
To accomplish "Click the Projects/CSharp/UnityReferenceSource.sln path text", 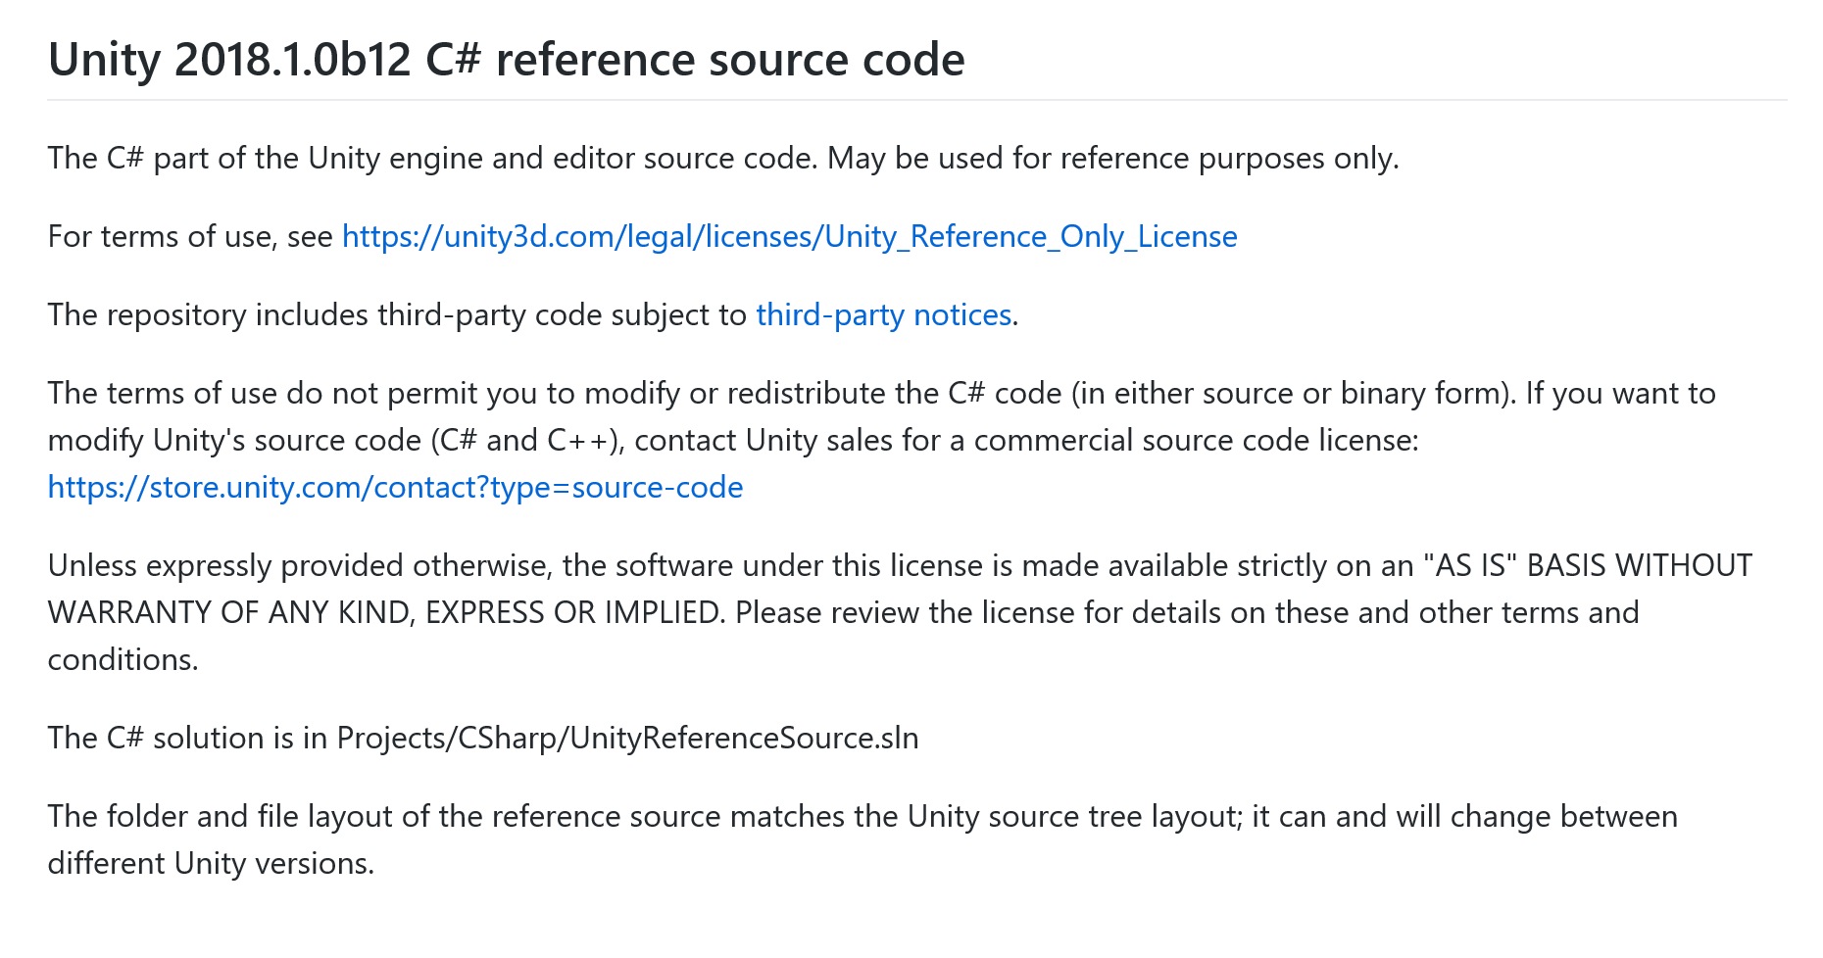I will click(x=627, y=739).
